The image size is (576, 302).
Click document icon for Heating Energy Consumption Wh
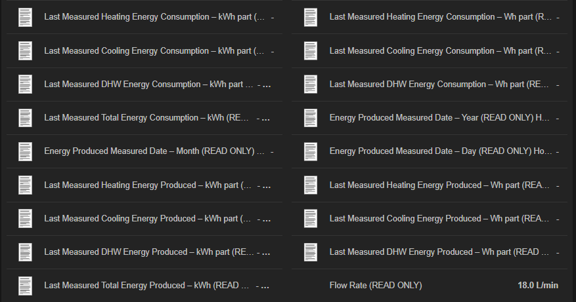pos(311,17)
